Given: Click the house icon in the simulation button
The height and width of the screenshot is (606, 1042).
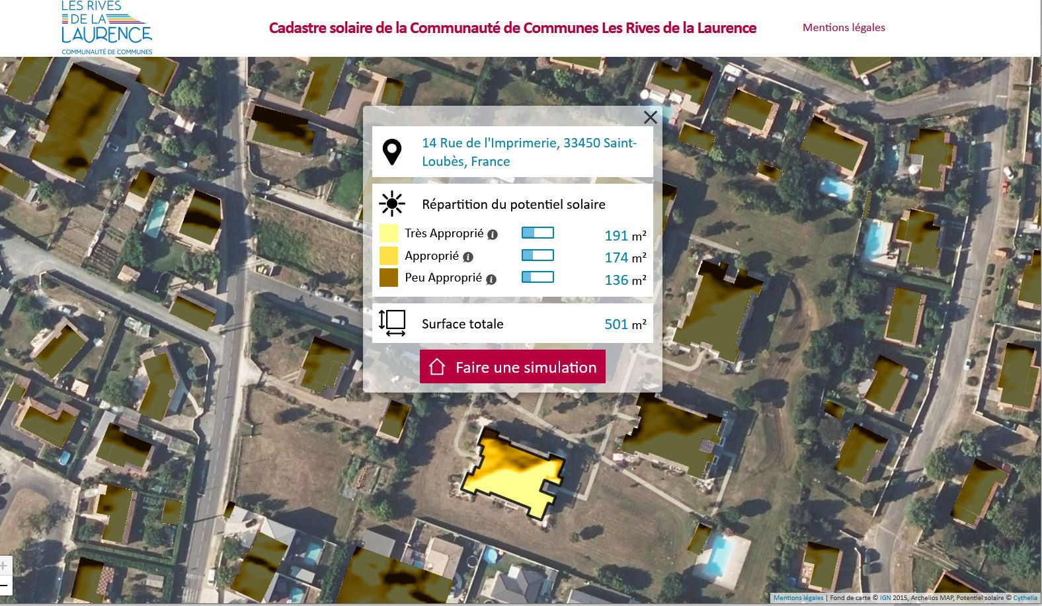Looking at the screenshot, I should click(437, 367).
